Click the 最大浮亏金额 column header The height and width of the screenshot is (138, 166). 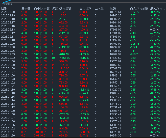coord(138,9)
